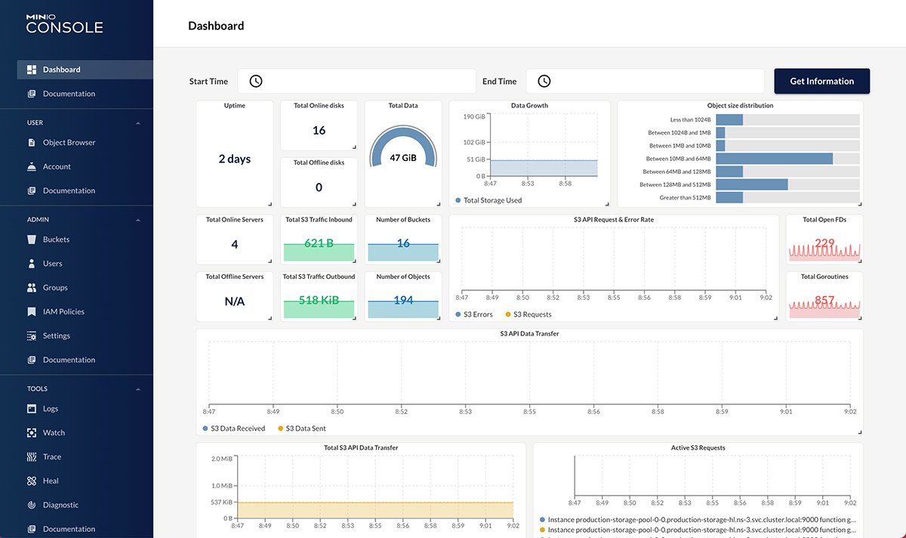This screenshot has width=906, height=538.
Task: Collapse the TOOLS section chevron
Action: click(x=137, y=389)
